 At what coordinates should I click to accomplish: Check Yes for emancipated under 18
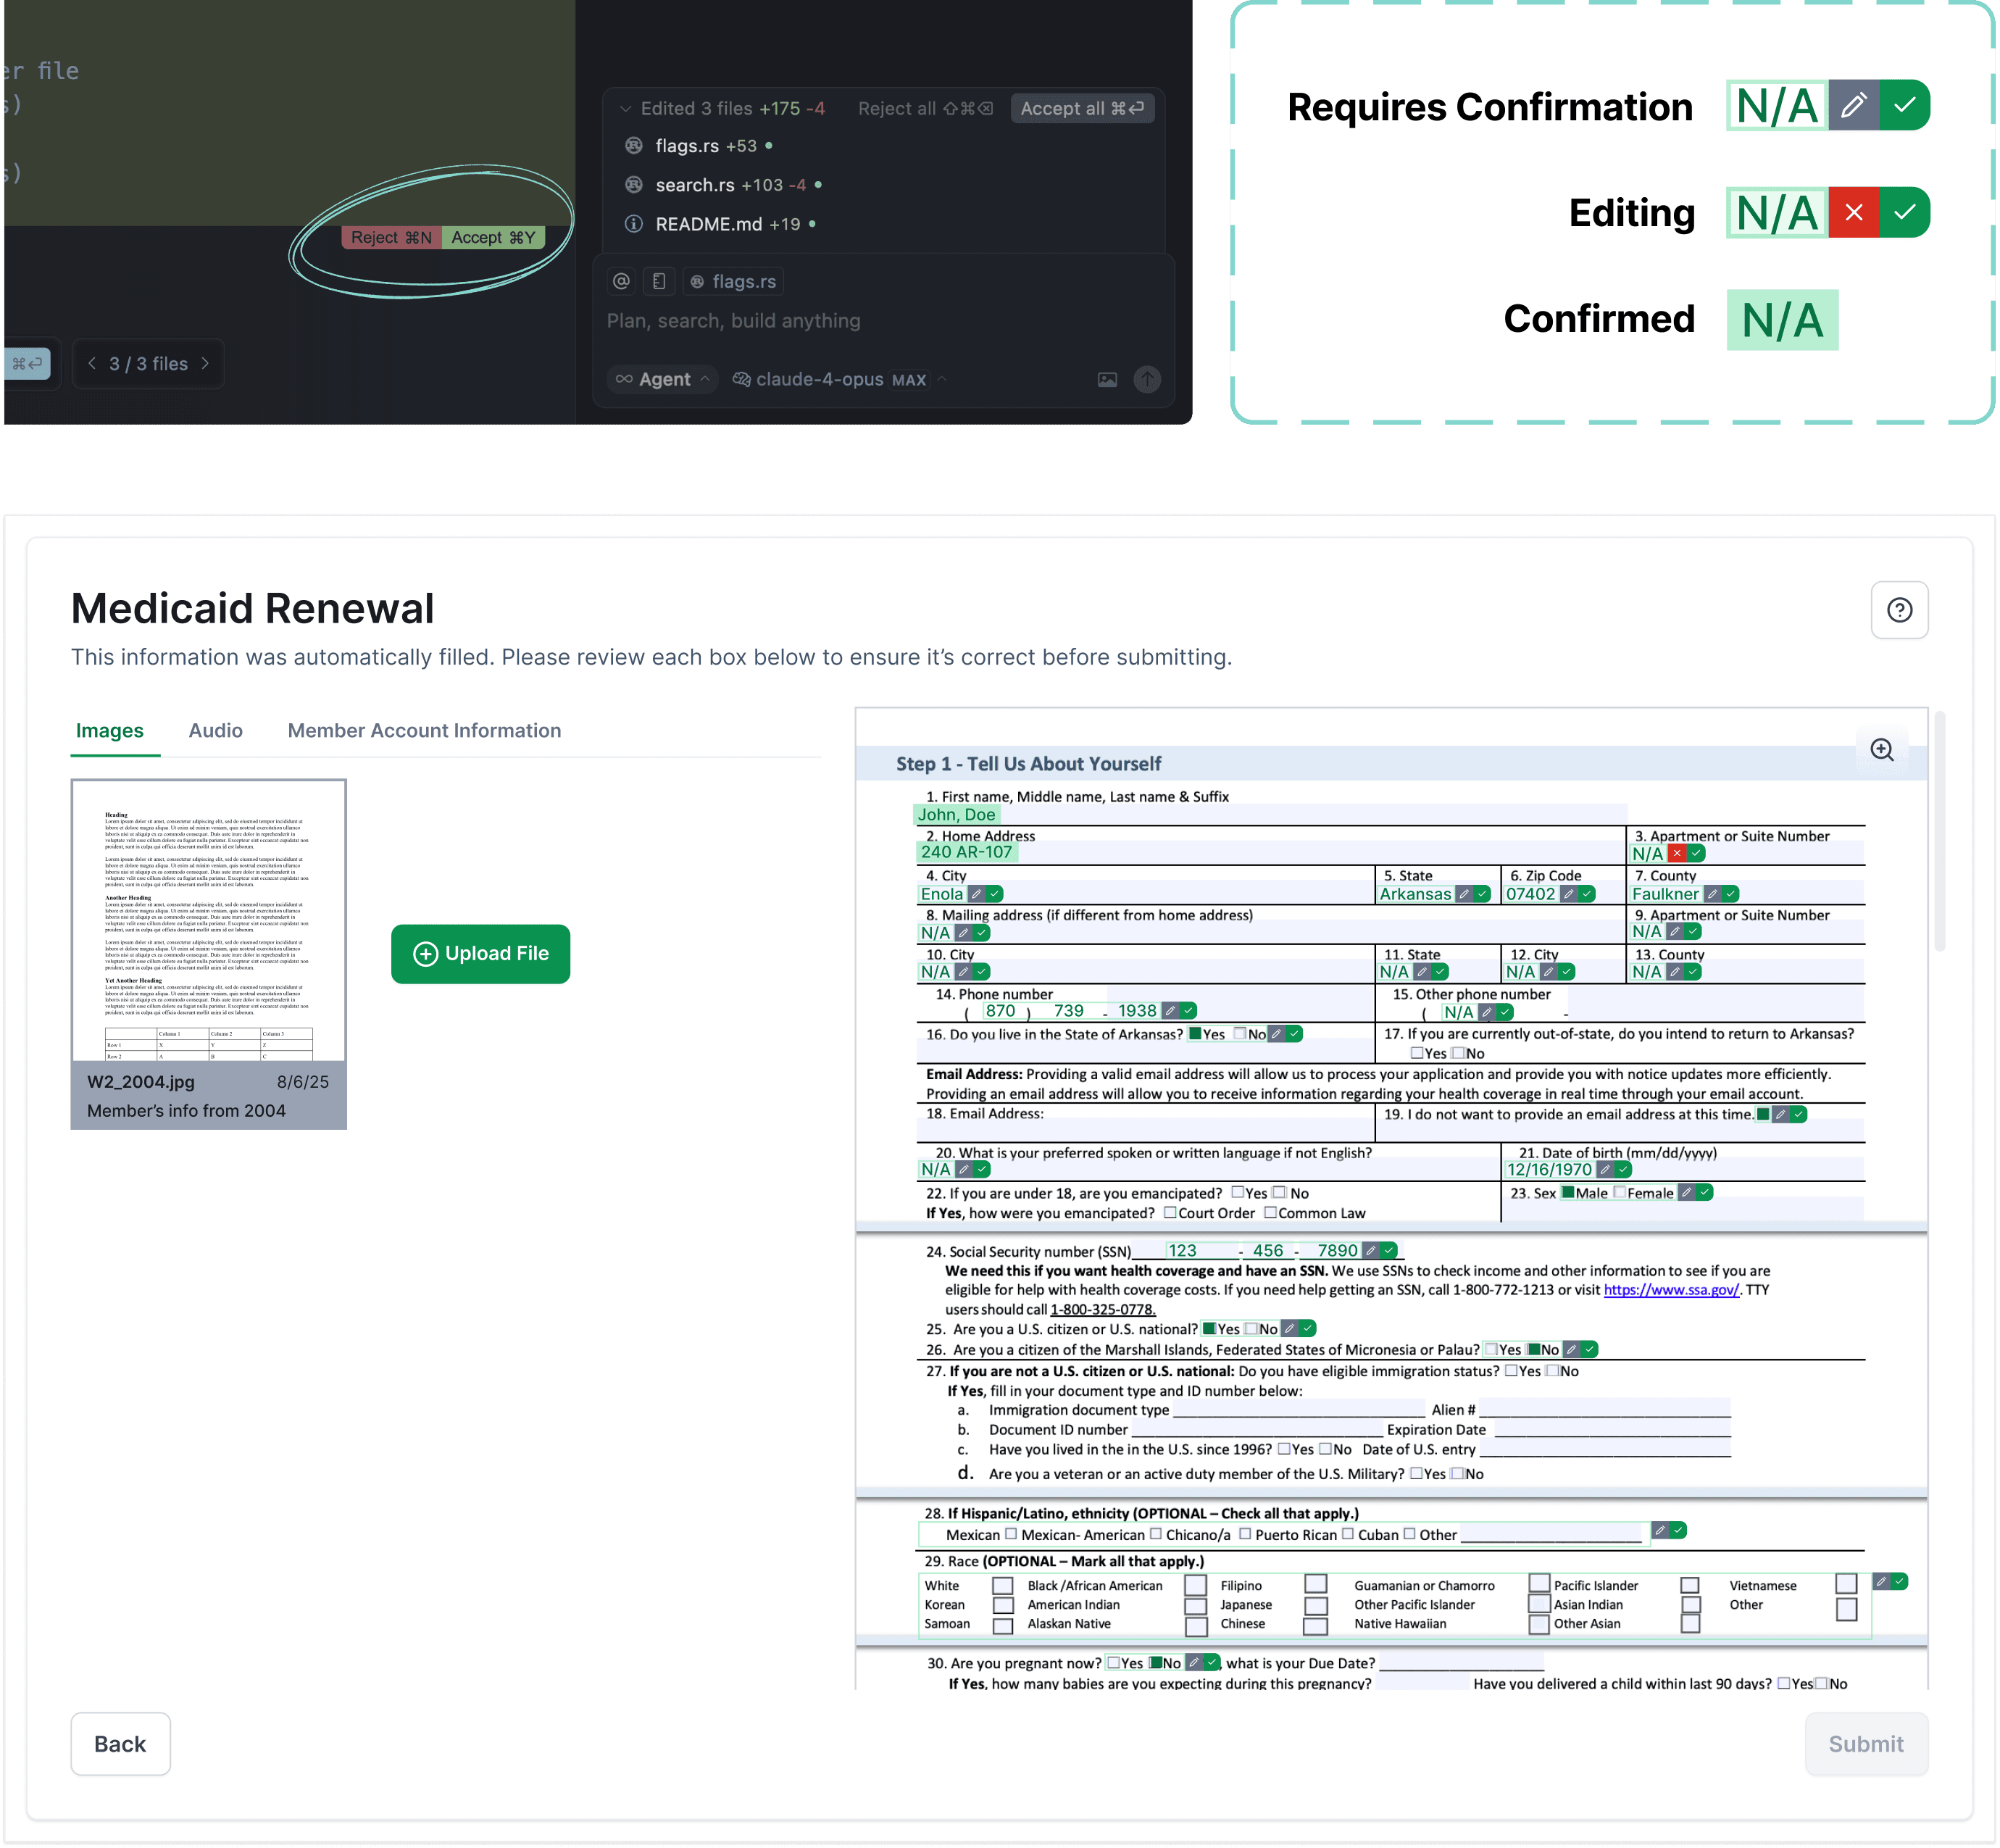pos(1238,1192)
